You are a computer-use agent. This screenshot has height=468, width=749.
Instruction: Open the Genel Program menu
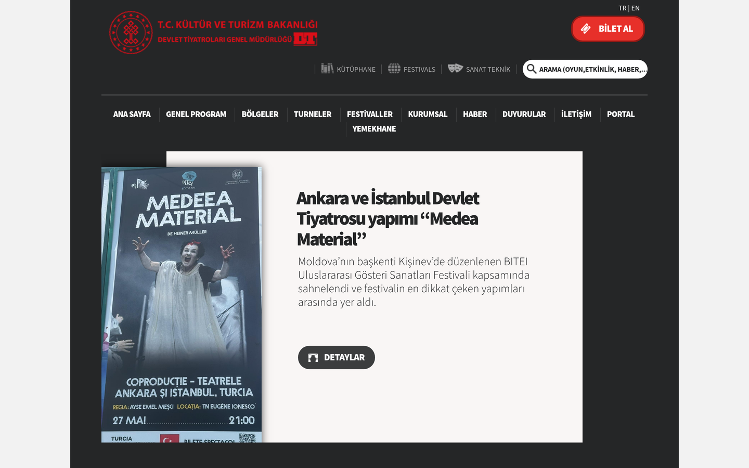point(196,114)
